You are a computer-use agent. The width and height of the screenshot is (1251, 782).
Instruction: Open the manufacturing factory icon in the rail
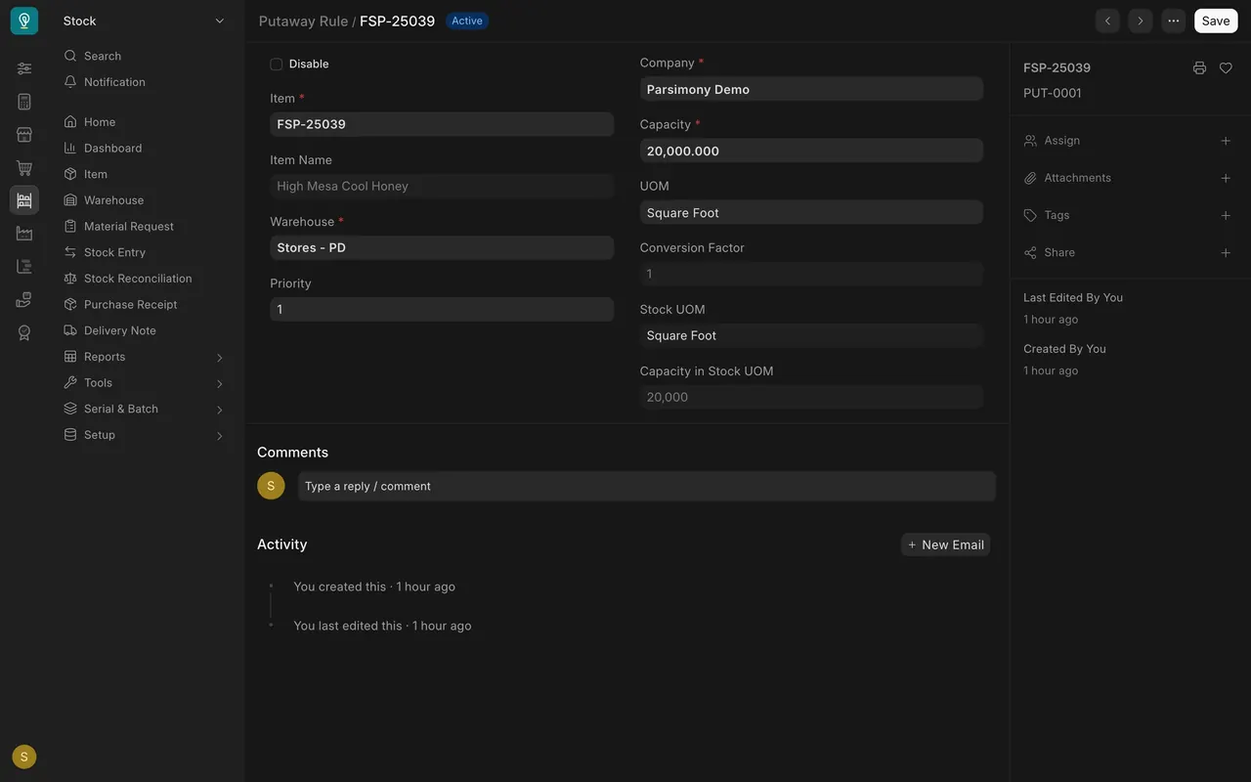click(x=24, y=234)
